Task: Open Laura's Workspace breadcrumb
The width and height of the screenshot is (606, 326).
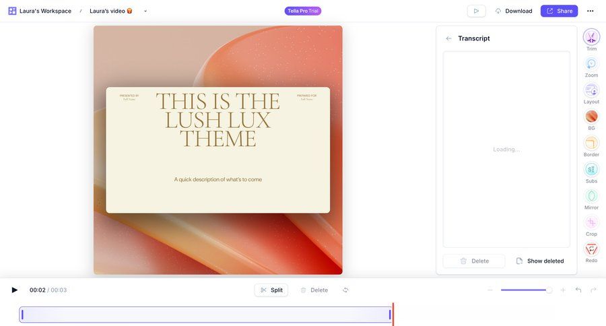Action: pos(45,11)
